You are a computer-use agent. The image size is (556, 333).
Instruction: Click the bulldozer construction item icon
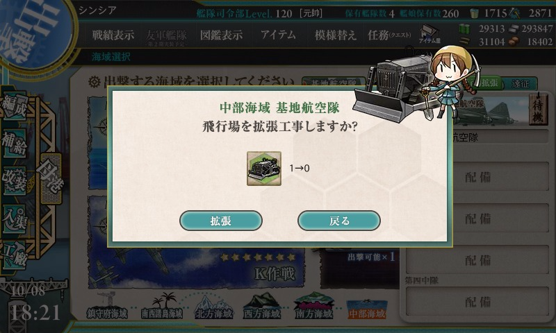264,169
